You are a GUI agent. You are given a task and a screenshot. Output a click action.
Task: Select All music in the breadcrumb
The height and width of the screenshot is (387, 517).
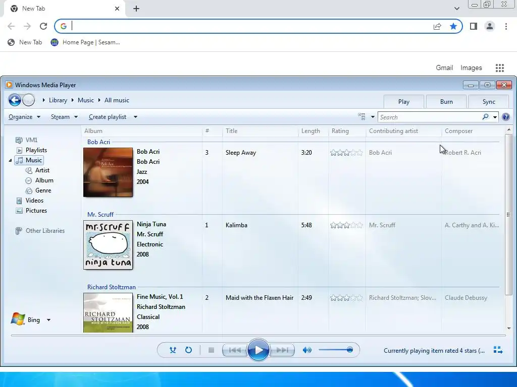tap(117, 100)
